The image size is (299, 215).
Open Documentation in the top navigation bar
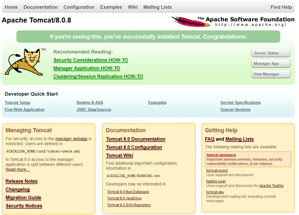41,7
